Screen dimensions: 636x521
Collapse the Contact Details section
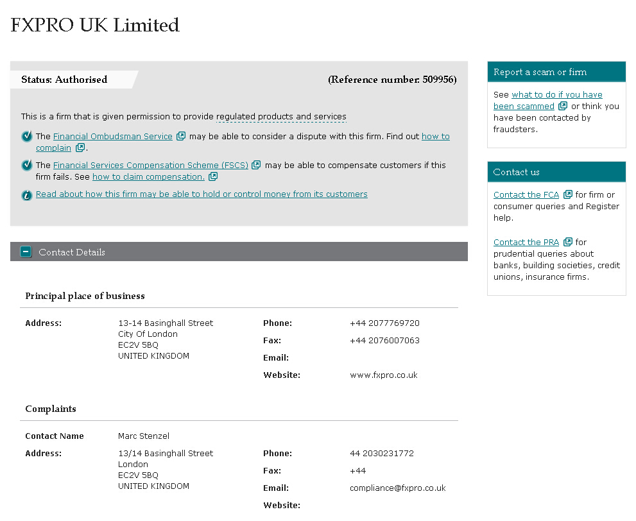[26, 252]
